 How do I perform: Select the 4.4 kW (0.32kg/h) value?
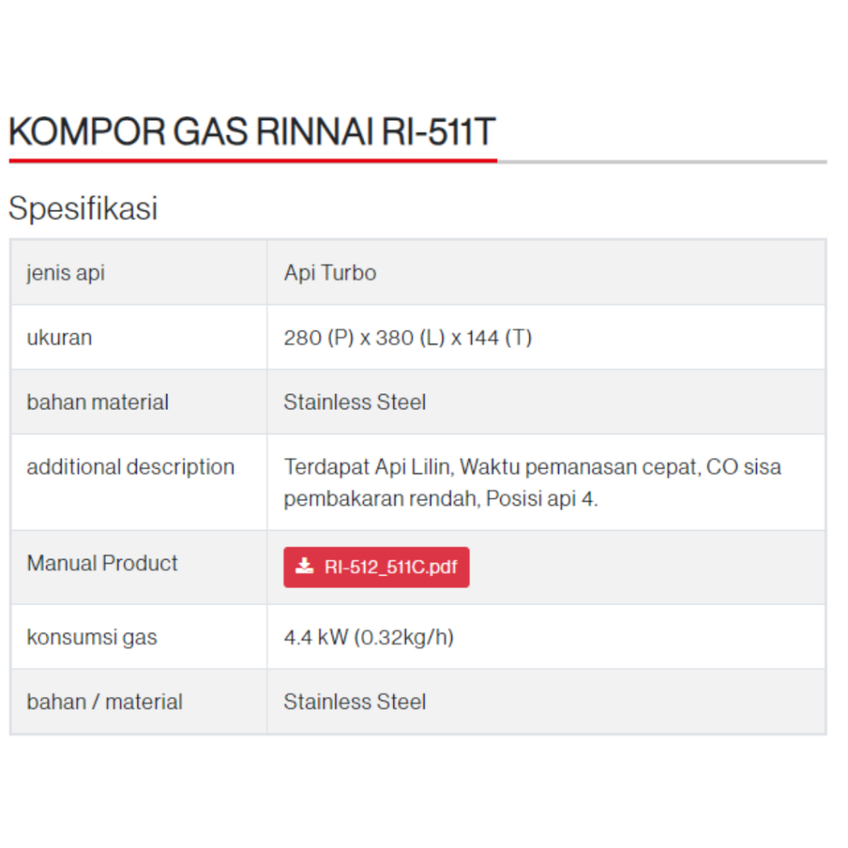tap(369, 637)
